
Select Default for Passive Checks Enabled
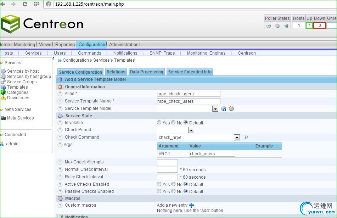click(x=186, y=191)
